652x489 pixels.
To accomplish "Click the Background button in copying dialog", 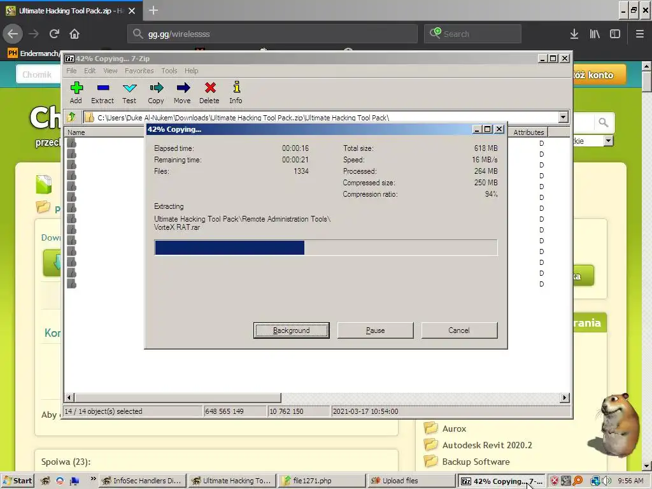I will [x=292, y=330].
